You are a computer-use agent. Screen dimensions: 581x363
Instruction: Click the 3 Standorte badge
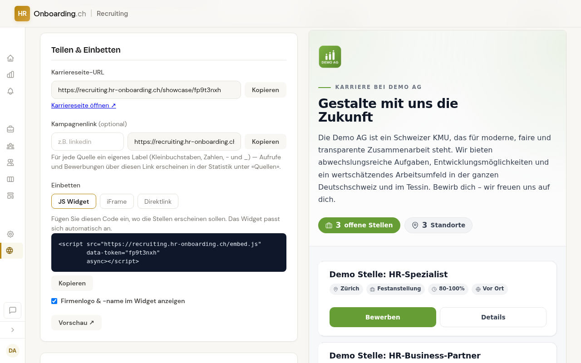pos(438,225)
